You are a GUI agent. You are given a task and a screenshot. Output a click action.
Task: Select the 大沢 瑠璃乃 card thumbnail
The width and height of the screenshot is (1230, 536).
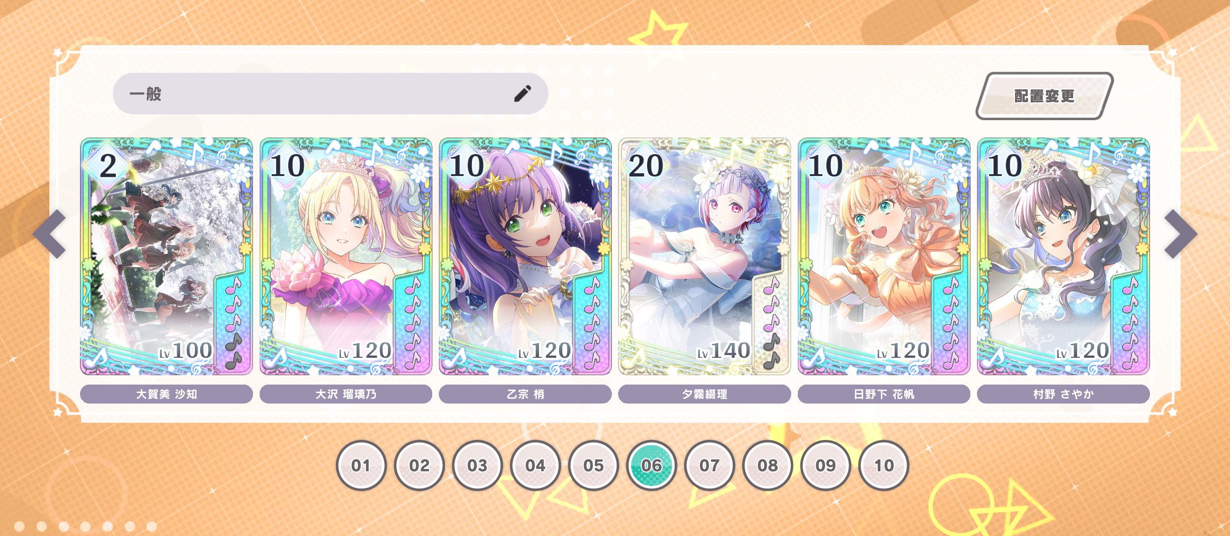point(345,256)
